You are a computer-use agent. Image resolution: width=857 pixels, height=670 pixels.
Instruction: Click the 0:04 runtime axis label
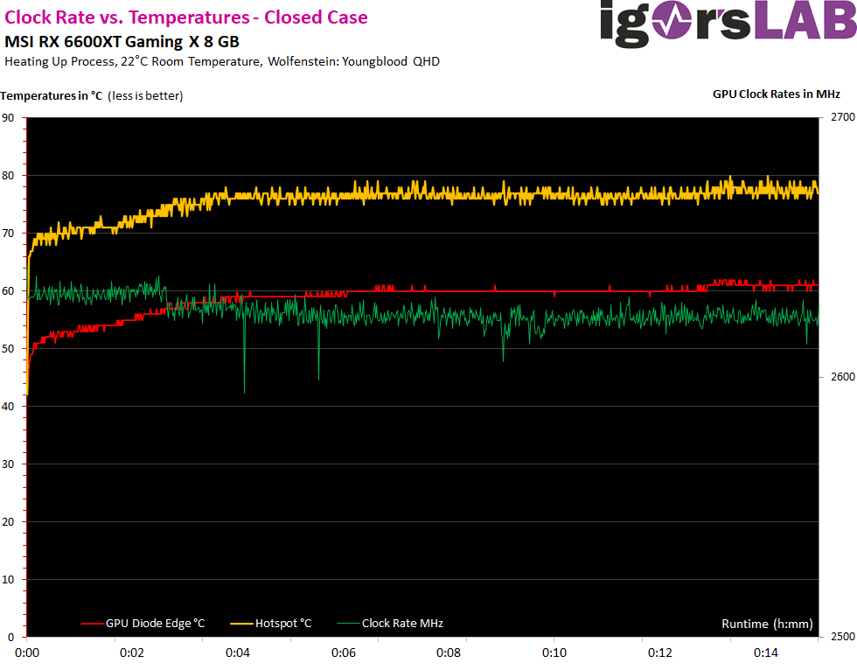(x=238, y=653)
